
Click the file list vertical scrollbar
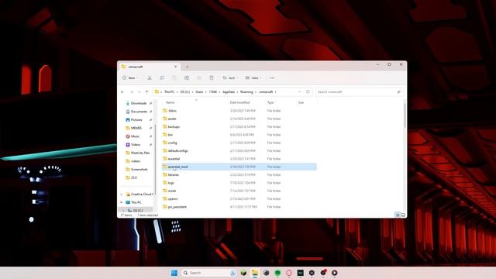(405, 115)
